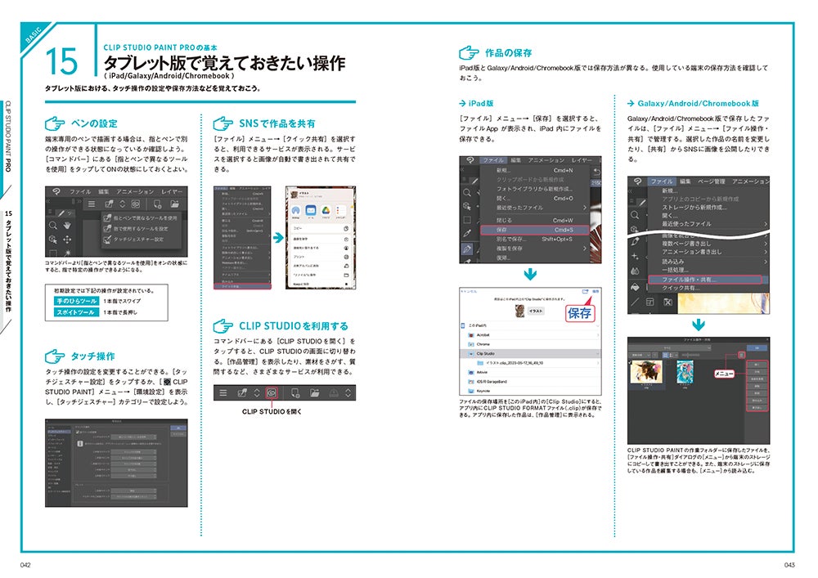The width and height of the screenshot is (818, 578).
Task: Select second blue artwork thumbnail in file dialog
Action: click(x=685, y=372)
